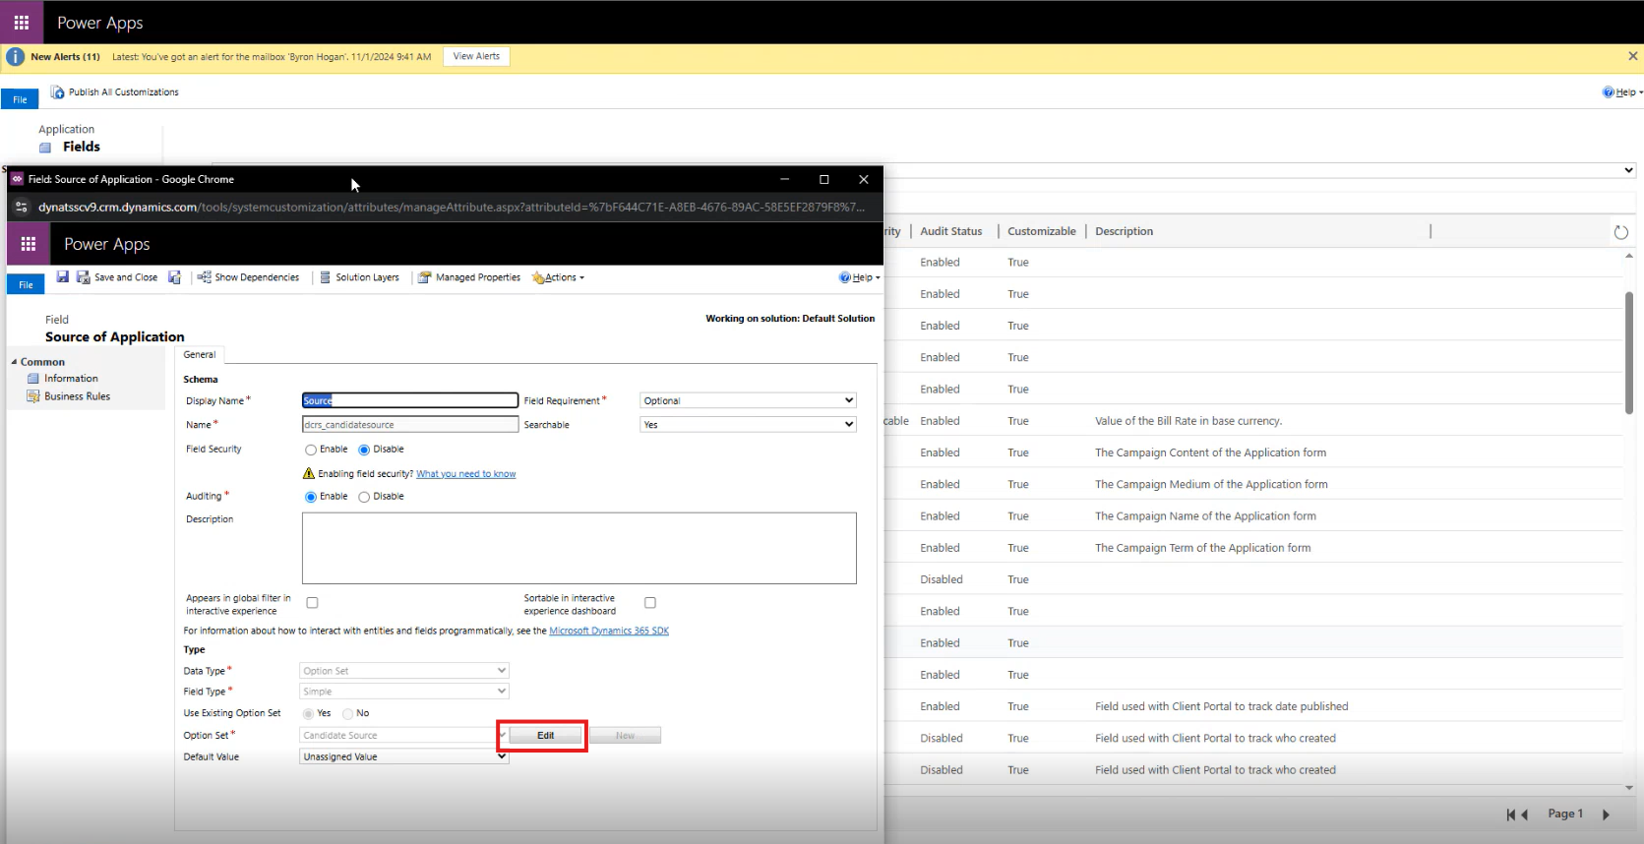The height and width of the screenshot is (844, 1644).
Task: Open the Actions dropdown menu
Action: [x=559, y=277]
